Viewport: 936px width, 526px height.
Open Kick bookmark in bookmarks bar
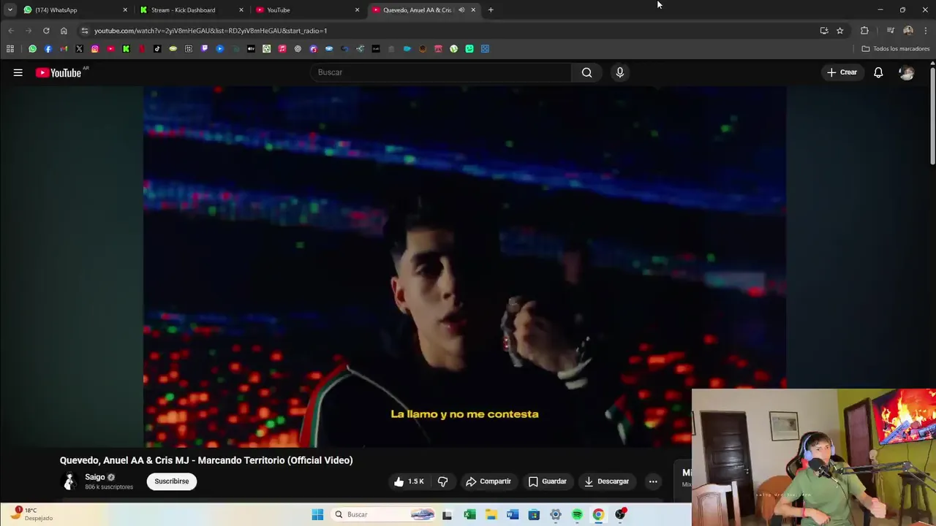pos(126,49)
